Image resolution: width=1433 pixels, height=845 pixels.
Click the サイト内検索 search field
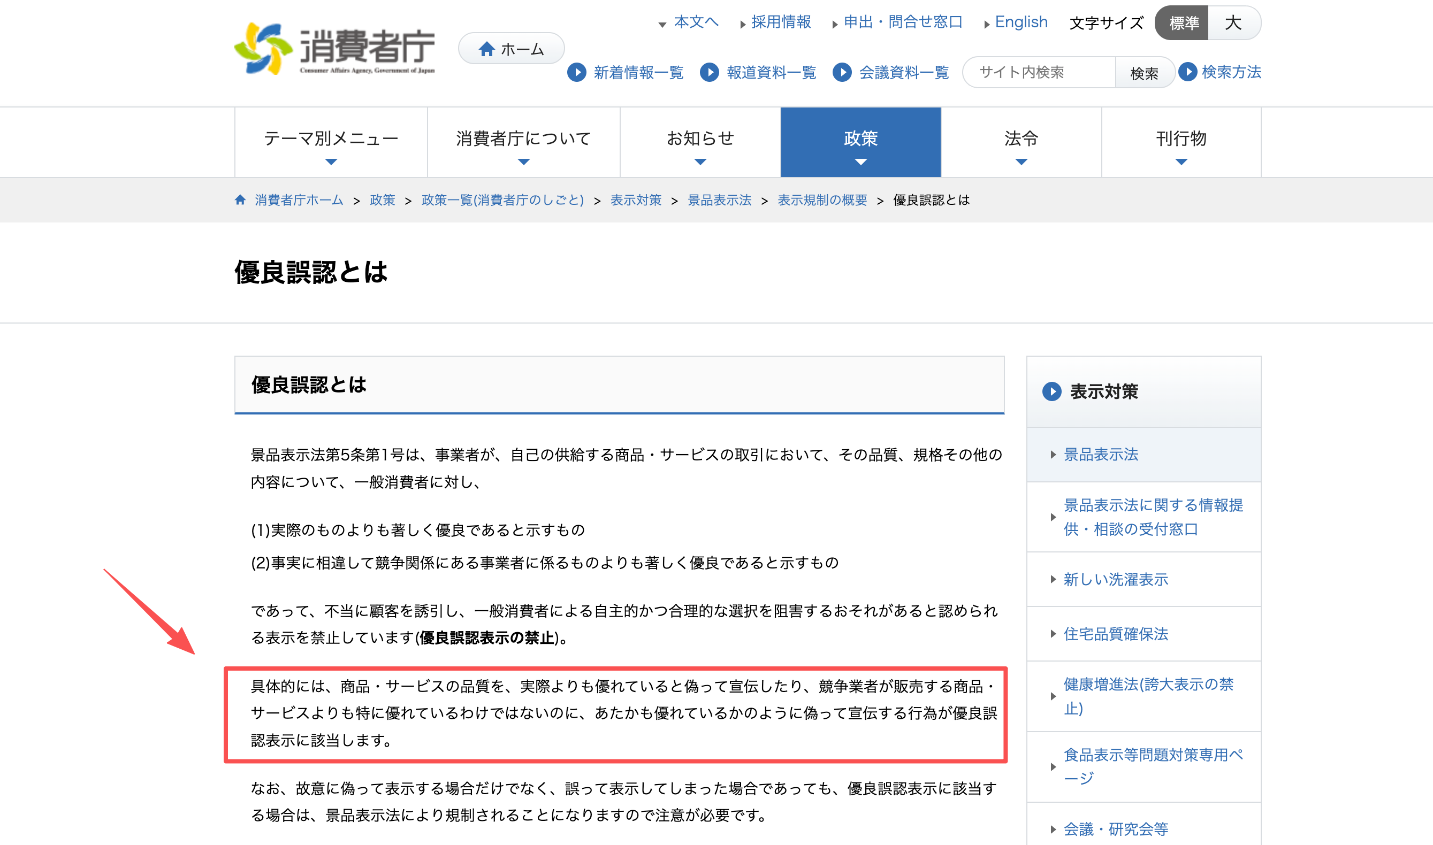1039,72
